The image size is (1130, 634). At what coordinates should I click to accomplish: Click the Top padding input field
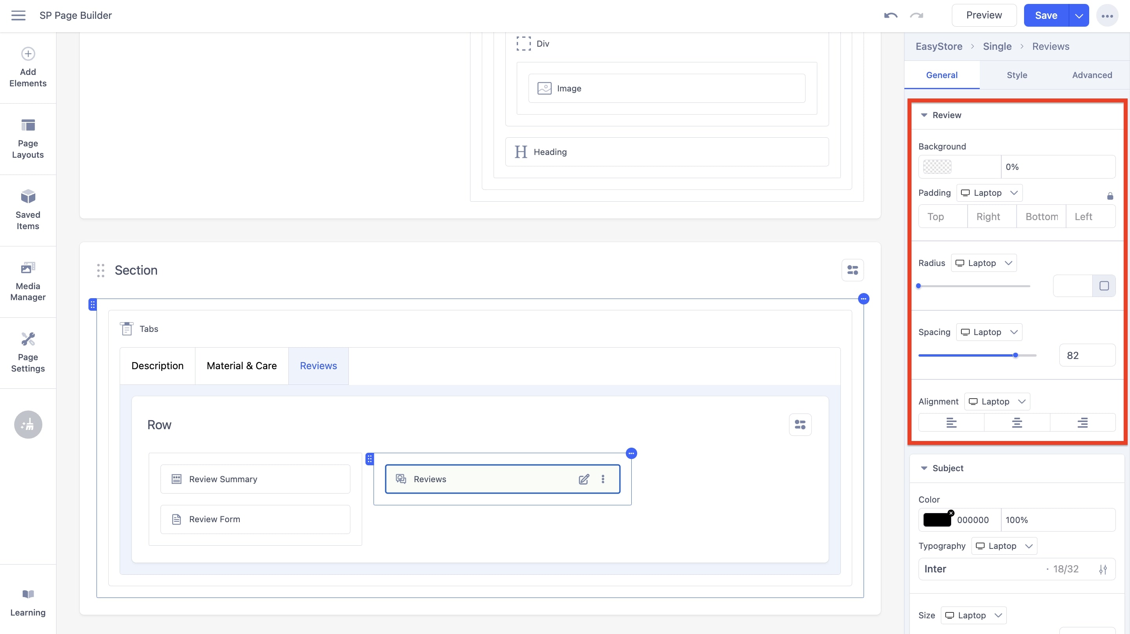coord(935,216)
